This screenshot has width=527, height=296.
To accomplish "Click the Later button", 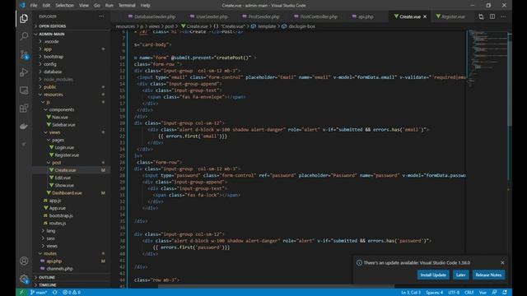I will [x=460, y=275].
